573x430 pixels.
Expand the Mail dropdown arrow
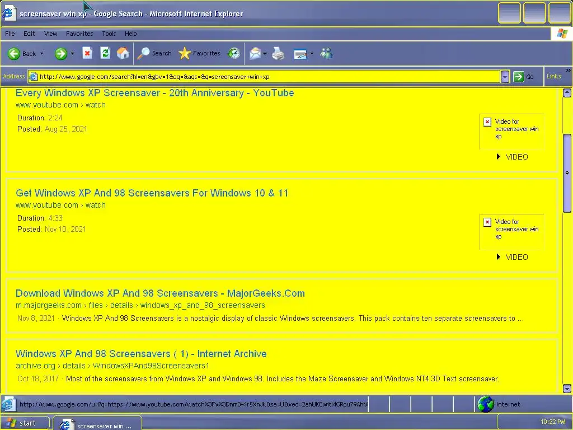[x=265, y=54]
